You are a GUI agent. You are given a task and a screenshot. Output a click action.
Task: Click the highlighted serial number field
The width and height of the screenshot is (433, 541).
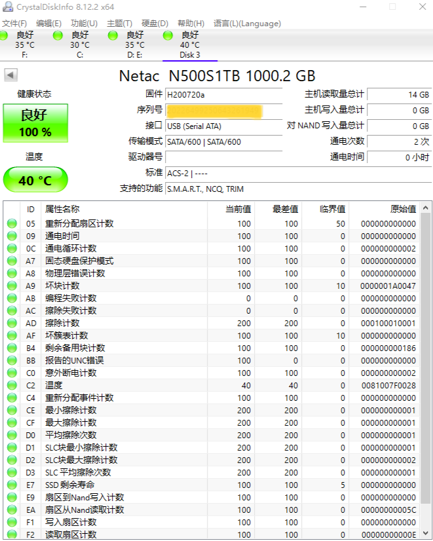point(223,111)
